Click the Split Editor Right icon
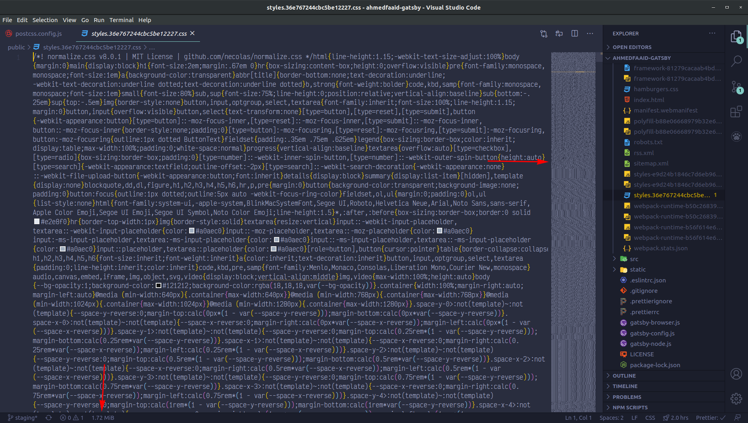This screenshot has height=423, width=748. 575,34
